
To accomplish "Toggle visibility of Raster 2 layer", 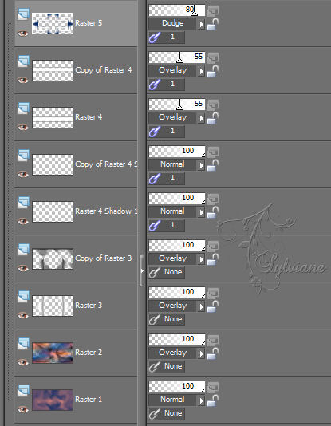I will (x=23, y=362).
